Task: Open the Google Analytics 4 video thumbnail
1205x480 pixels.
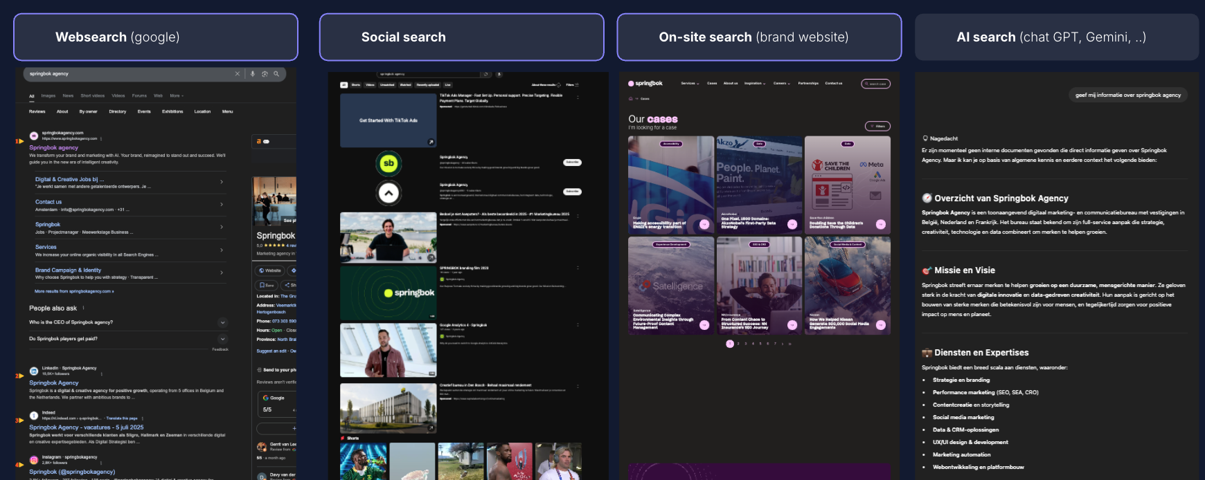Action: tap(389, 350)
